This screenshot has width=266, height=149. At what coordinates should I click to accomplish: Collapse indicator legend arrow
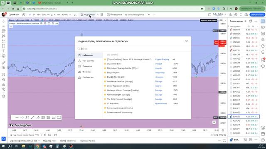11,26
